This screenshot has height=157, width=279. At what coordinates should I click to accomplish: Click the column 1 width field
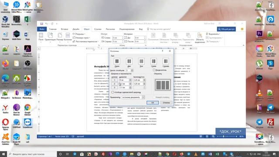(x=124, y=80)
